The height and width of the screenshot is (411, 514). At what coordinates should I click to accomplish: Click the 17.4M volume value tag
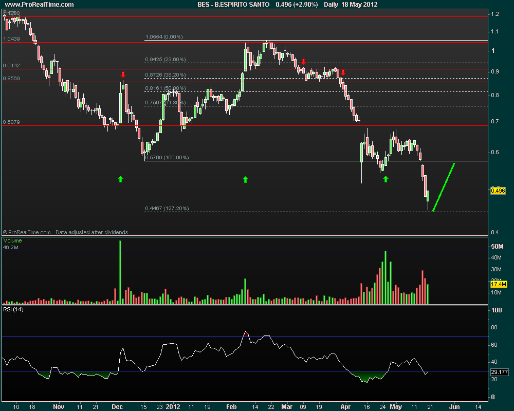click(499, 284)
